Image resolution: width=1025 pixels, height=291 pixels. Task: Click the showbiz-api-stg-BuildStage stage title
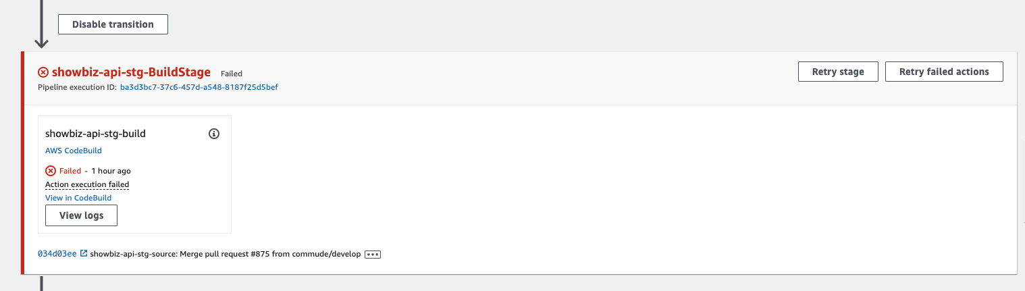tap(131, 72)
